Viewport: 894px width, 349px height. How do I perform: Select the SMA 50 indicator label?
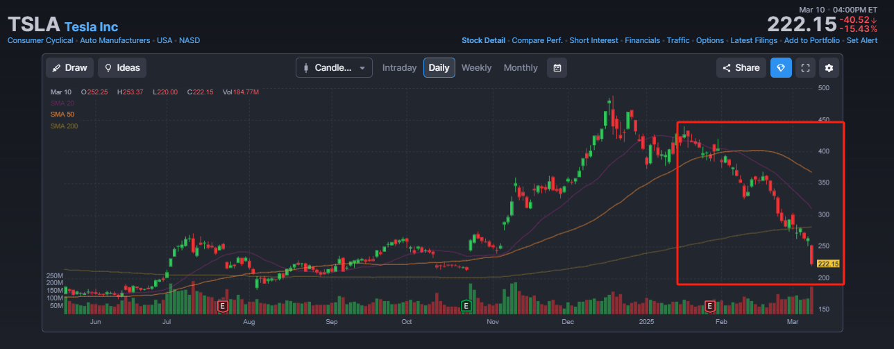coord(62,114)
